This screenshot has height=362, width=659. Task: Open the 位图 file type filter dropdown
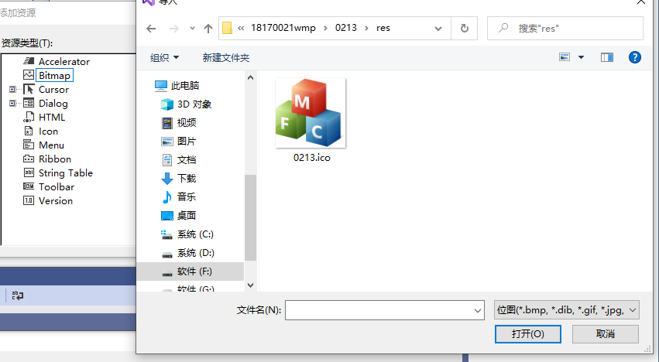567,310
